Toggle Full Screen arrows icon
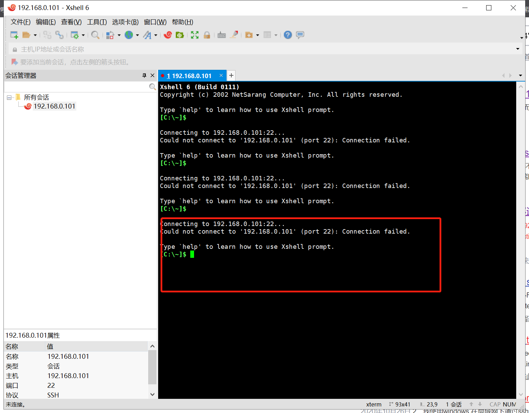This screenshot has height=413, width=529. tap(195, 35)
